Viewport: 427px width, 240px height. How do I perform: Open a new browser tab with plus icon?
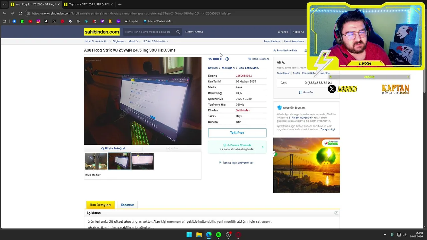[120, 4]
